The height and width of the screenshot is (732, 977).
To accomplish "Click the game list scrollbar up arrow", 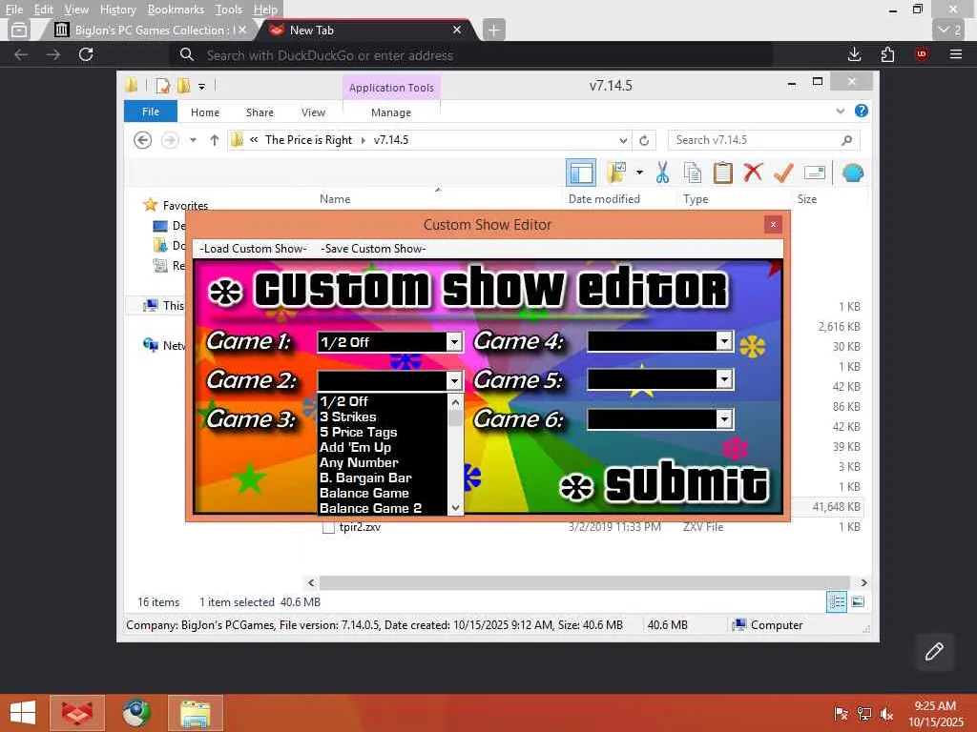I will (x=455, y=402).
